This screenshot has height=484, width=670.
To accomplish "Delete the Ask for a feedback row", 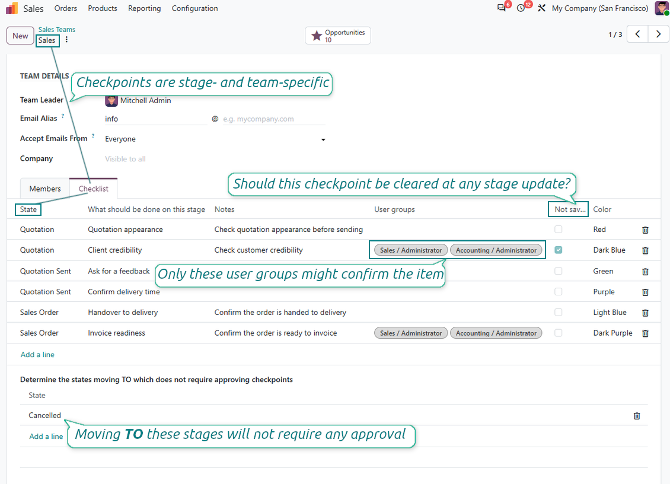I will [645, 272].
